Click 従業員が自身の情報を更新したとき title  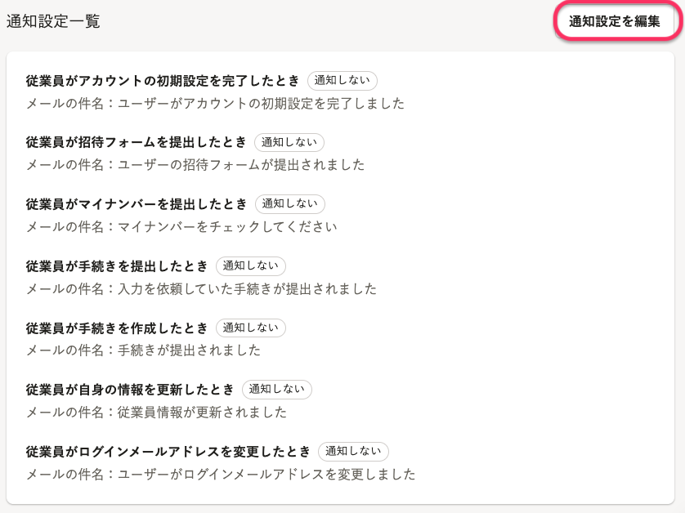130,390
